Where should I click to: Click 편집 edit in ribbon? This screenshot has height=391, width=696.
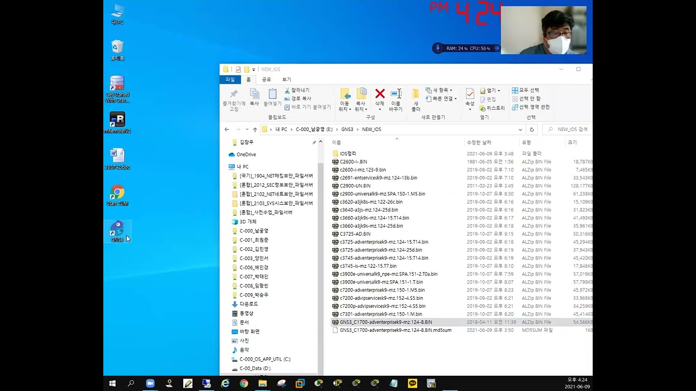(488, 99)
